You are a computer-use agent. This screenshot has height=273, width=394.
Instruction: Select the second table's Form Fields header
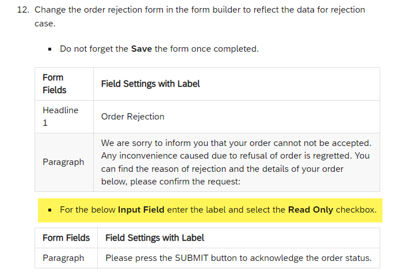66,238
